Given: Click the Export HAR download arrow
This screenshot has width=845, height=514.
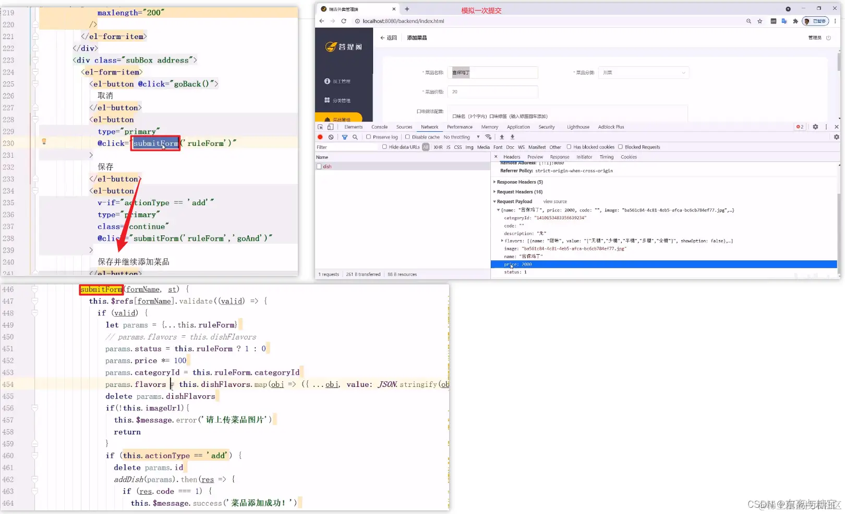Looking at the screenshot, I should [x=512, y=137].
